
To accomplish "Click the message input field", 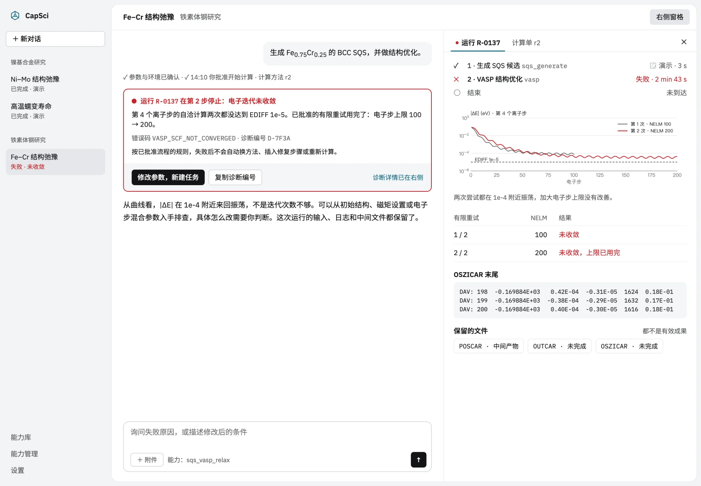I will (x=277, y=432).
